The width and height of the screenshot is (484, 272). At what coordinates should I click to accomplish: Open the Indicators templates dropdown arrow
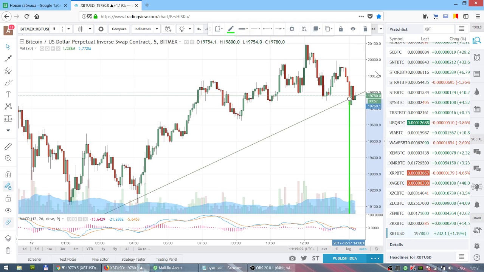157,29
